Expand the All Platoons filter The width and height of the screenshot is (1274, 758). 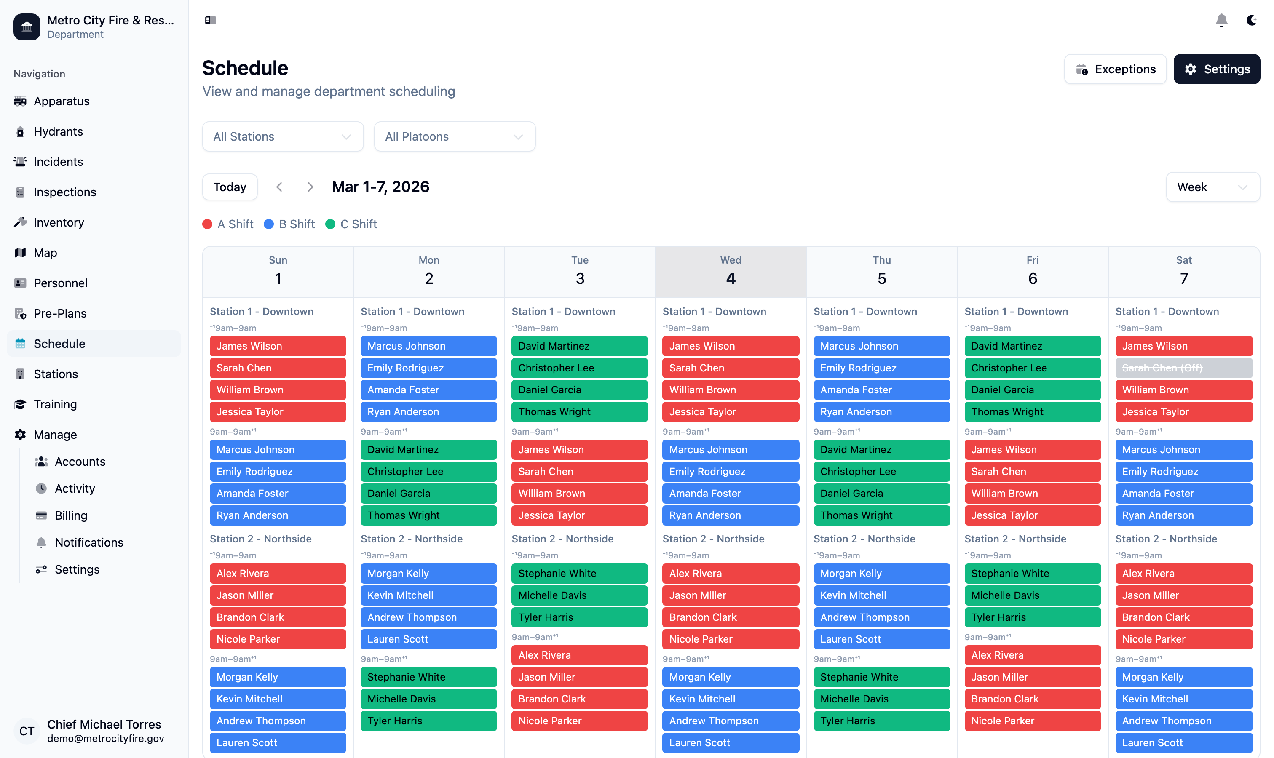pos(454,136)
